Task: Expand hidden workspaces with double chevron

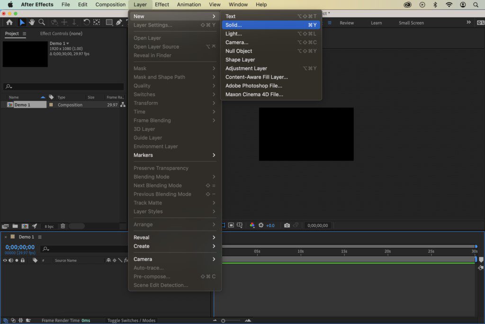Action: click(x=468, y=22)
